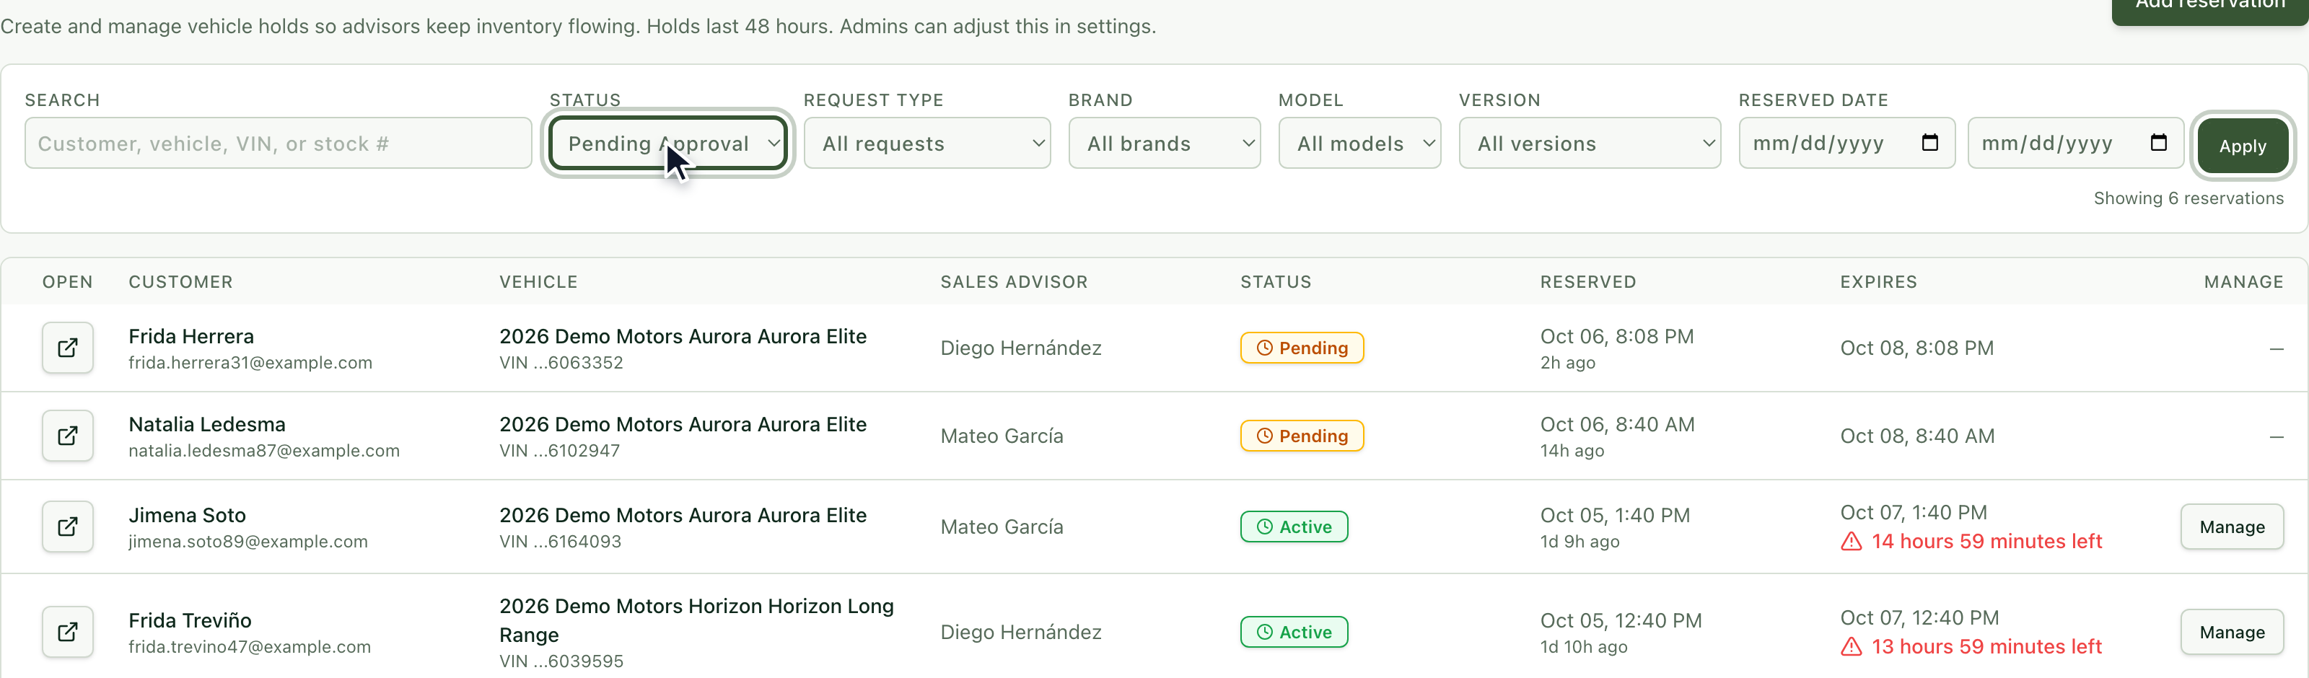The height and width of the screenshot is (678, 2309).
Task: Expand the Request Type dropdown
Action: (x=926, y=144)
